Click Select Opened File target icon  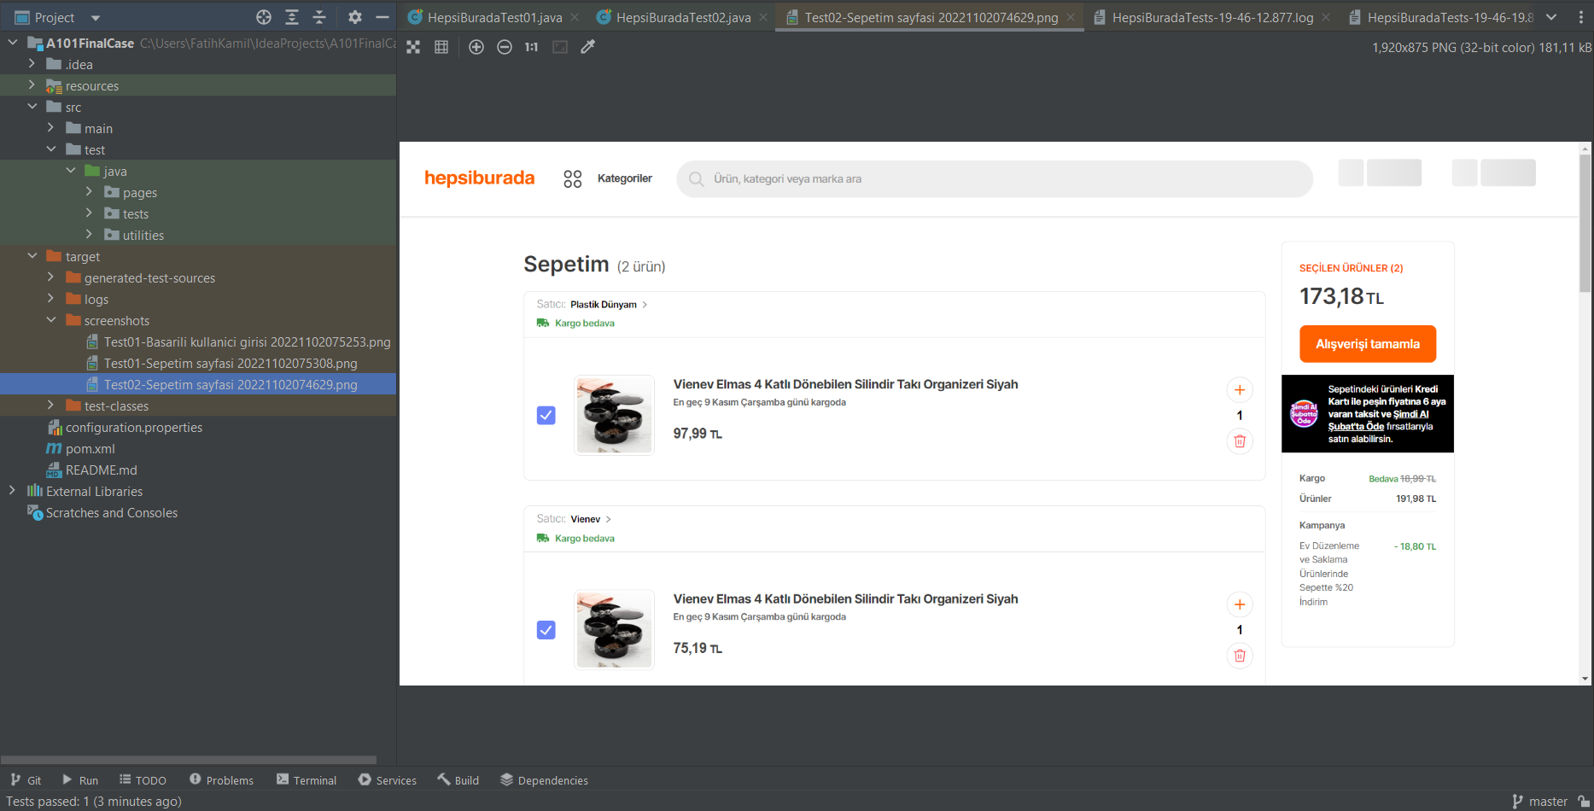264,17
